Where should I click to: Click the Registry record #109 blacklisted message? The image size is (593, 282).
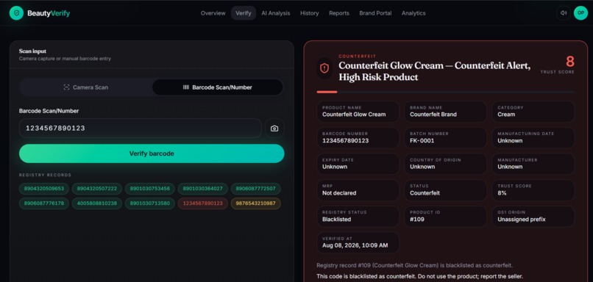coord(414,265)
